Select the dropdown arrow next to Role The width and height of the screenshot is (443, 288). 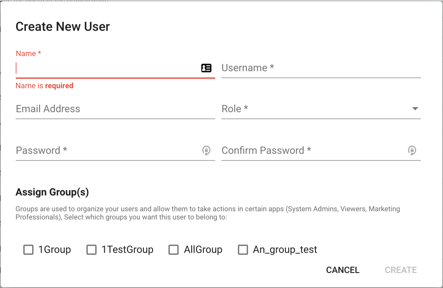point(415,109)
